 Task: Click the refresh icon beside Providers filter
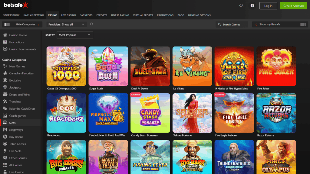pos(92,24)
